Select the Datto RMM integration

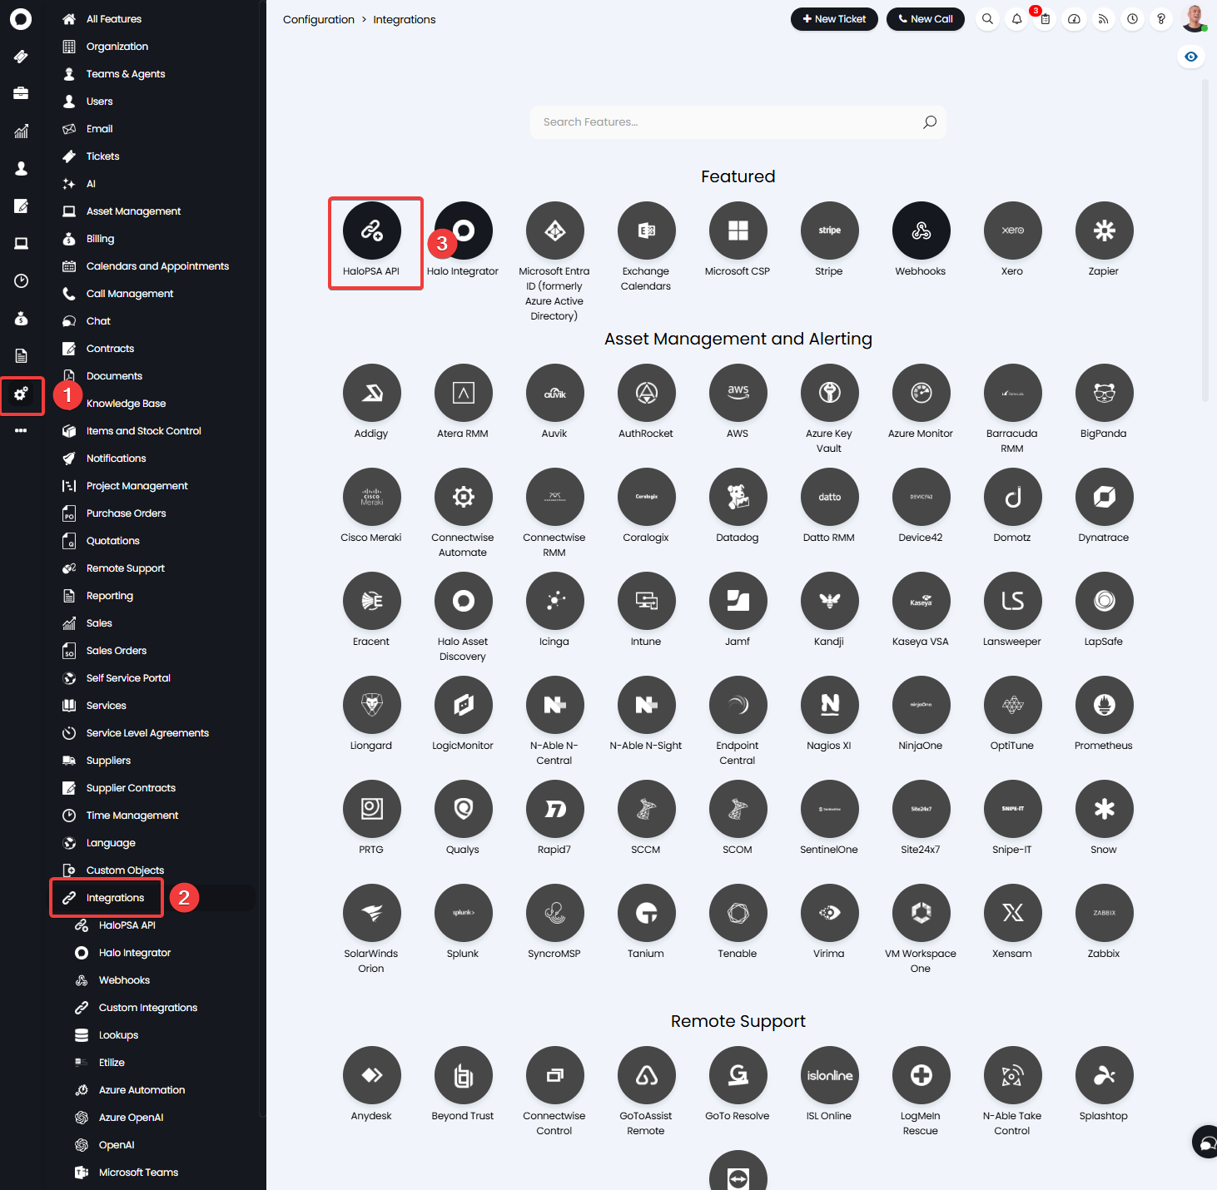(x=830, y=497)
